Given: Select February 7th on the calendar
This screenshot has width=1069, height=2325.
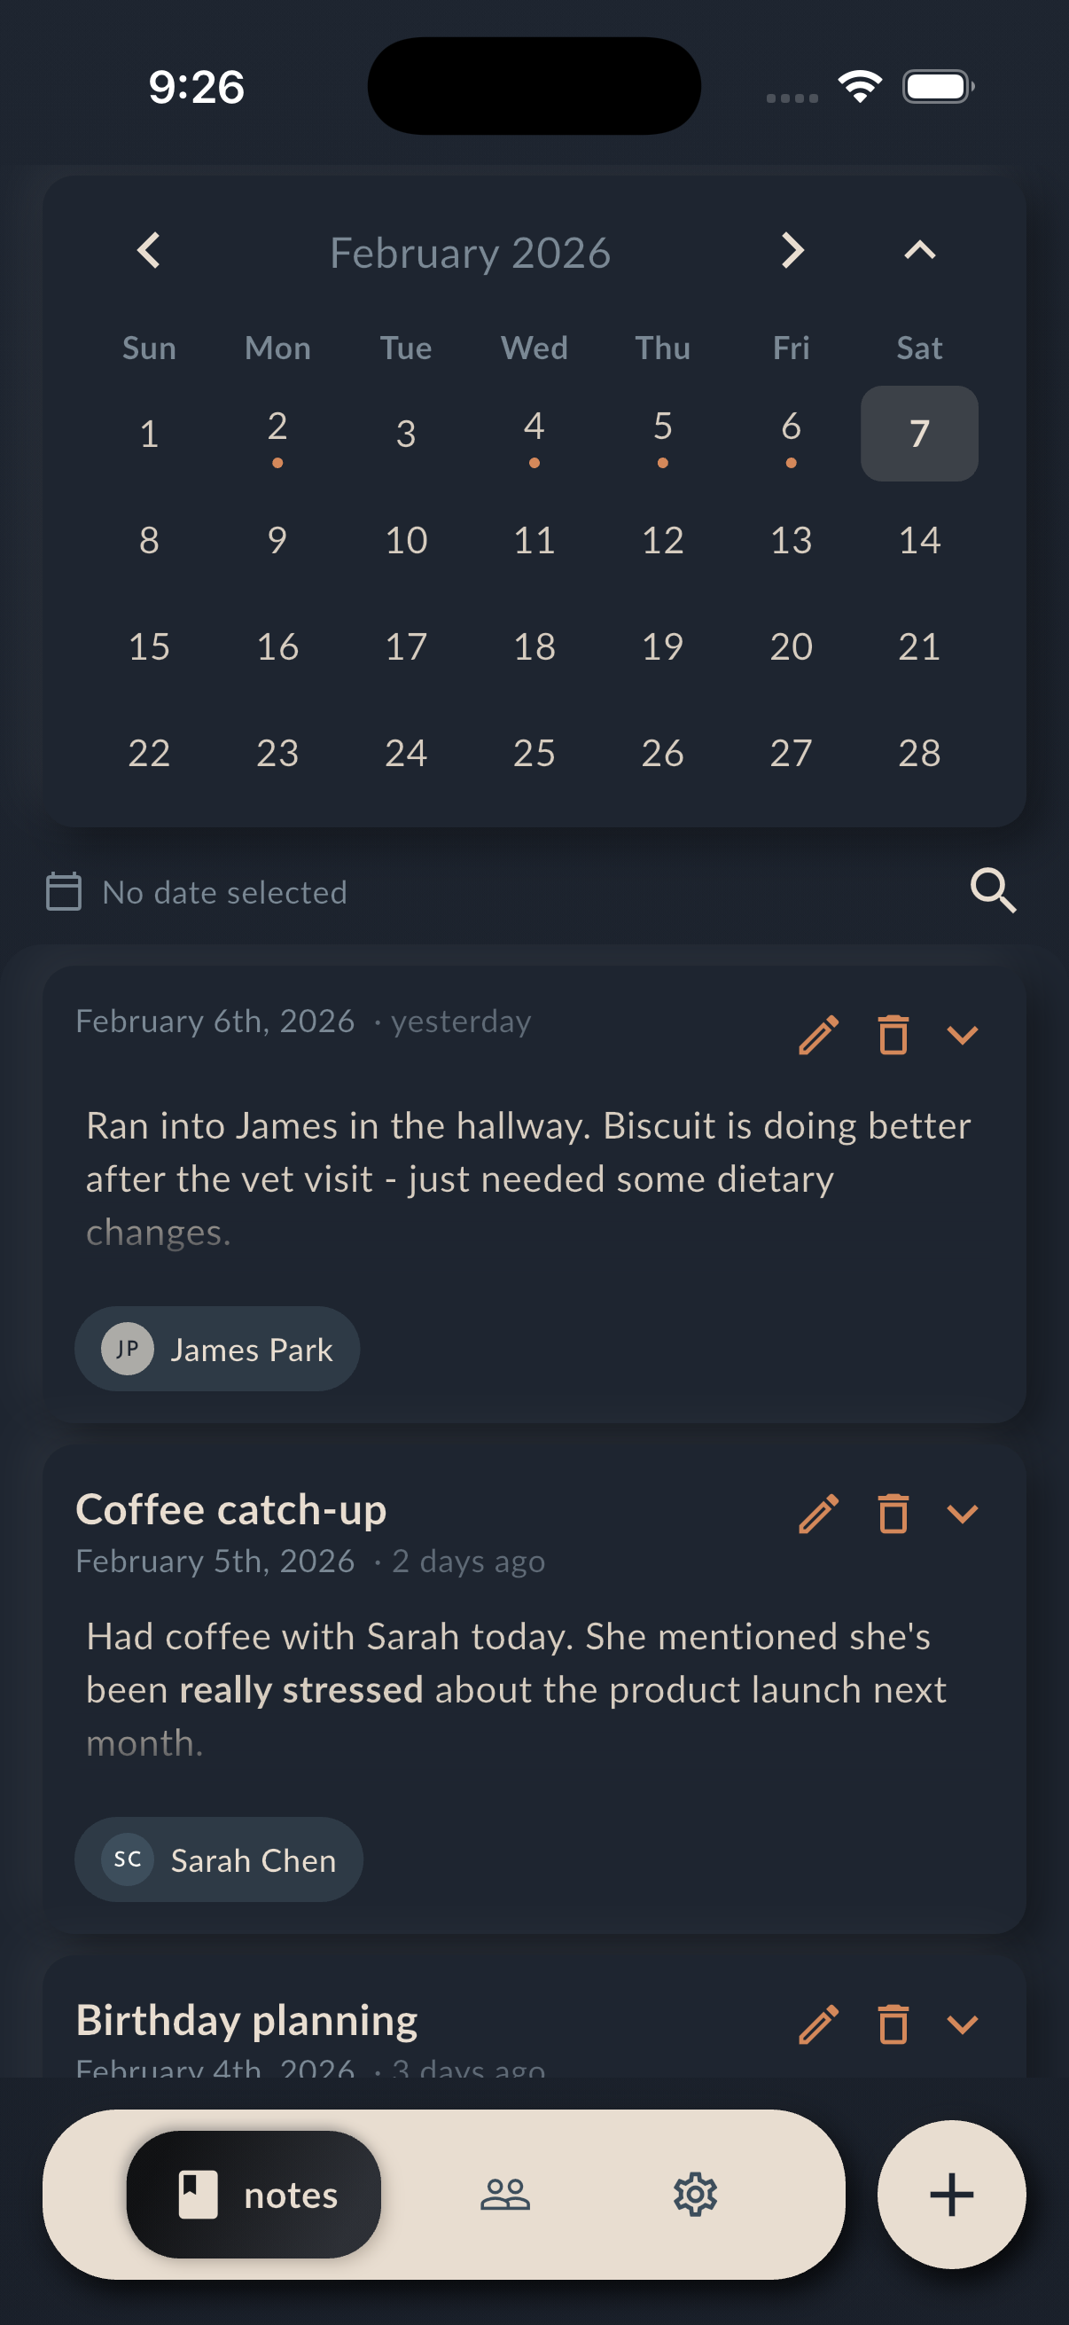Looking at the screenshot, I should point(918,434).
